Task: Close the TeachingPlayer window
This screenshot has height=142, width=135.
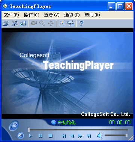Action: 129,6
